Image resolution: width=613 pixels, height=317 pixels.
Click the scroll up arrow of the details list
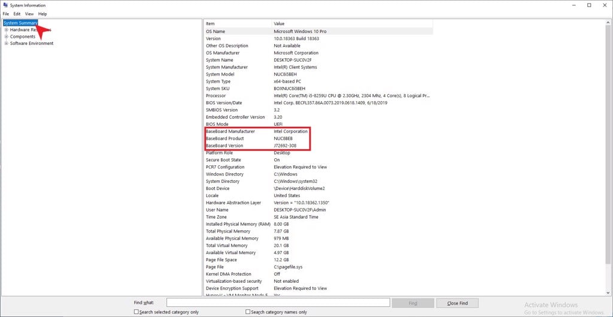pyautogui.click(x=608, y=22)
